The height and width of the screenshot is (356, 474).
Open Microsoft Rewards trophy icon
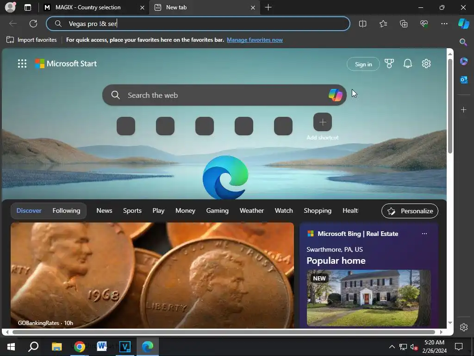[389, 64]
